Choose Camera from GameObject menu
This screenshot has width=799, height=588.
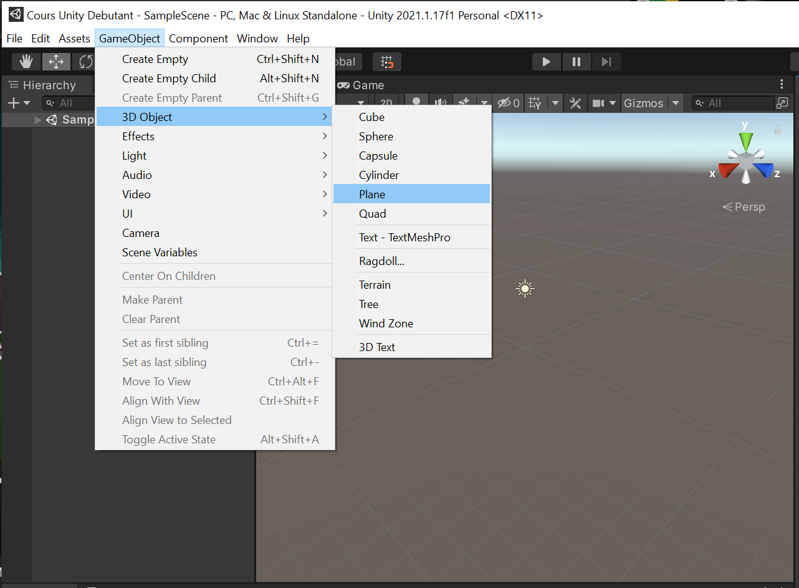point(215,233)
